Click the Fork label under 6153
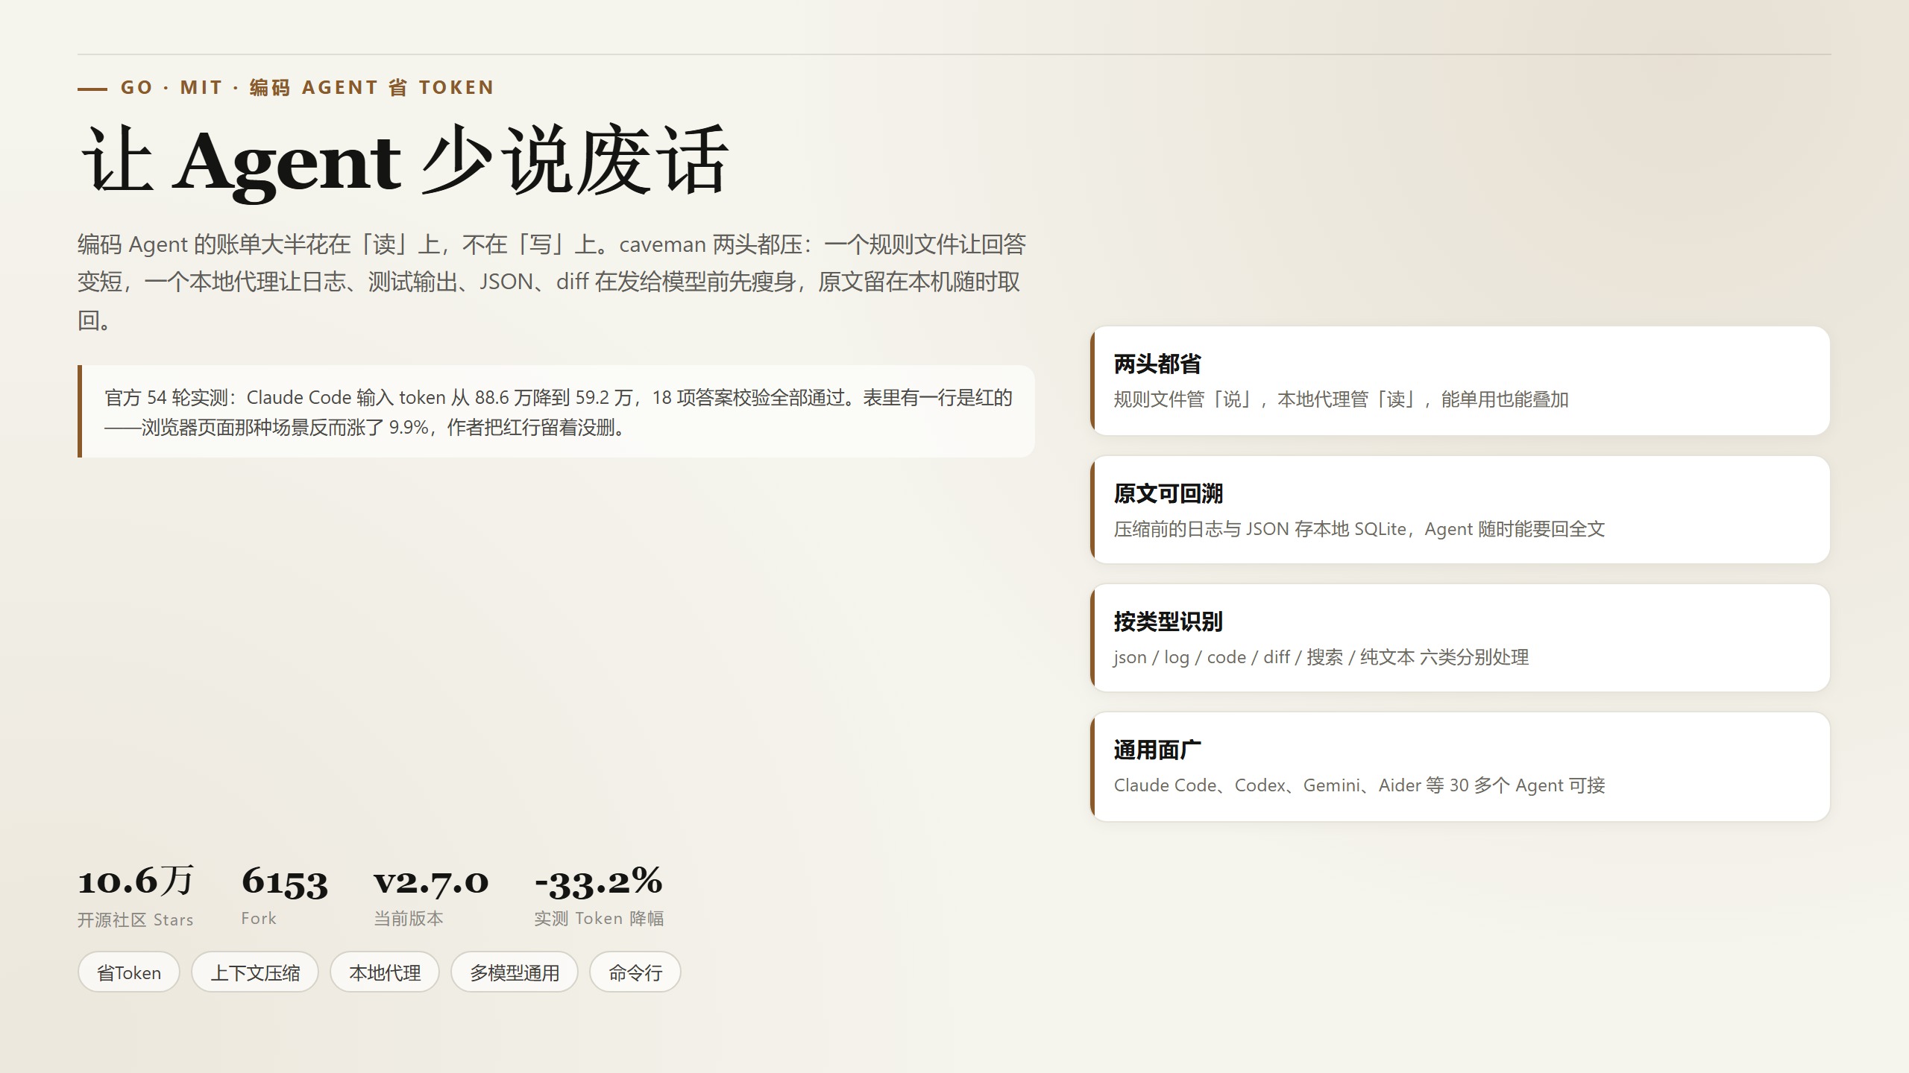The width and height of the screenshot is (1909, 1073). pyautogui.click(x=259, y=919)
